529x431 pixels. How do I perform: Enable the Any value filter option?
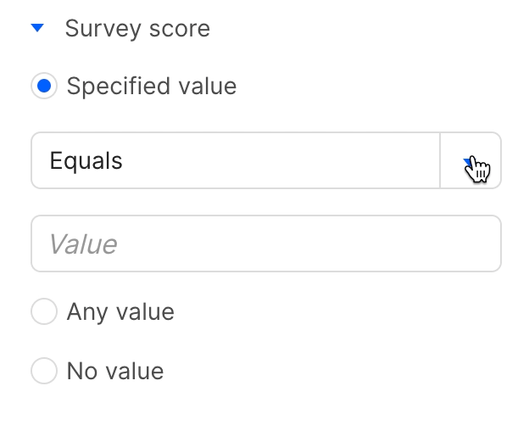click(x=44, y=311)
